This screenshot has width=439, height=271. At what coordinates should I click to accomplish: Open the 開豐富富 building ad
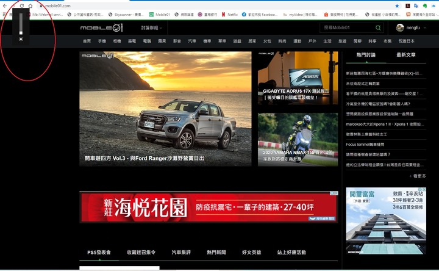(x=386, y=221)
